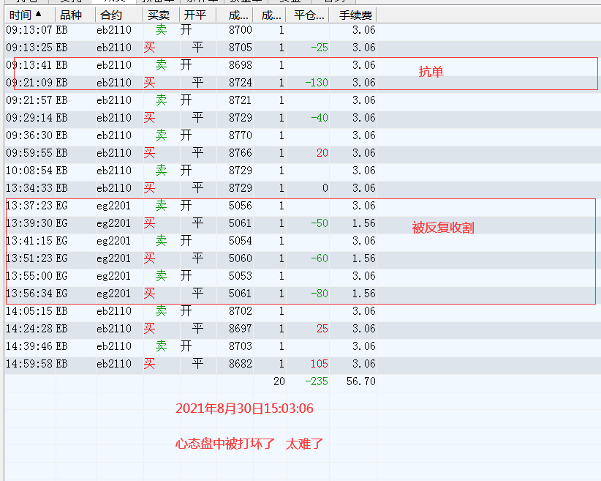Click the 买卖 column header
Image resolution: width=601 pixels, height=481 pixels.
[161, 15]
